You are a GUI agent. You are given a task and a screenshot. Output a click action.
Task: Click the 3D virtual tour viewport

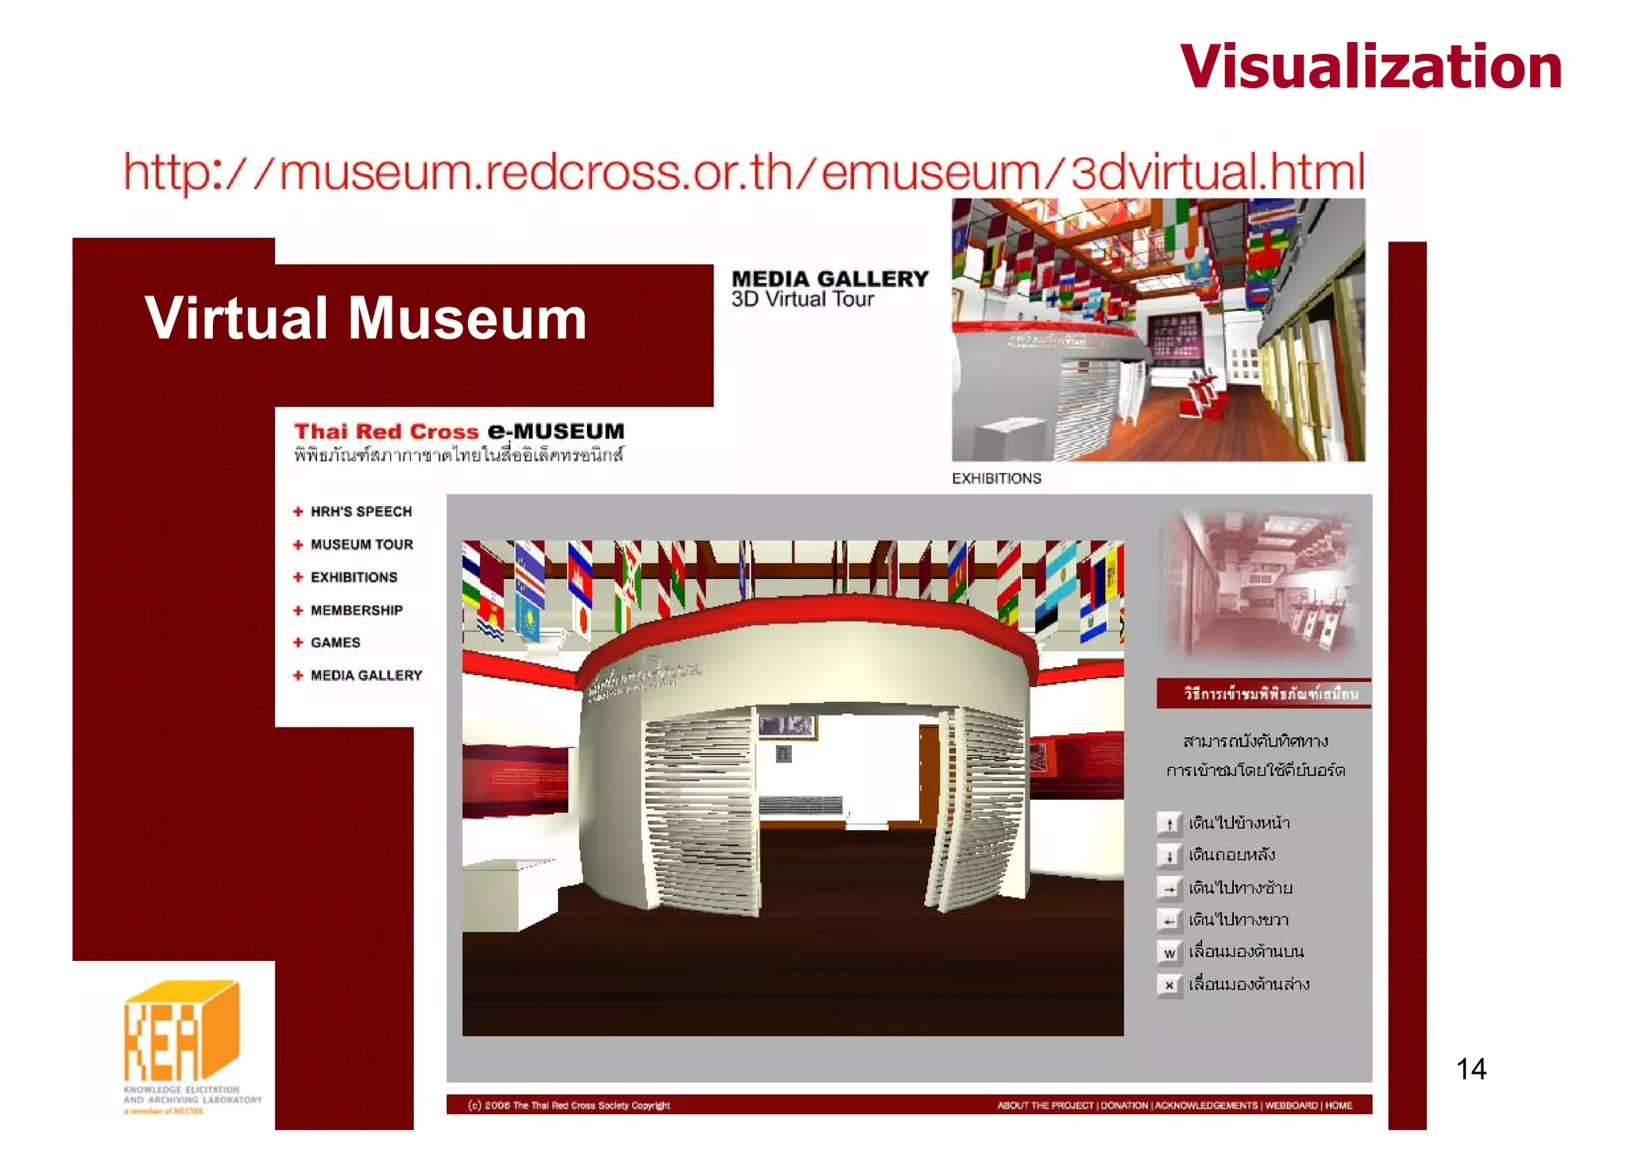coord(793,788)
